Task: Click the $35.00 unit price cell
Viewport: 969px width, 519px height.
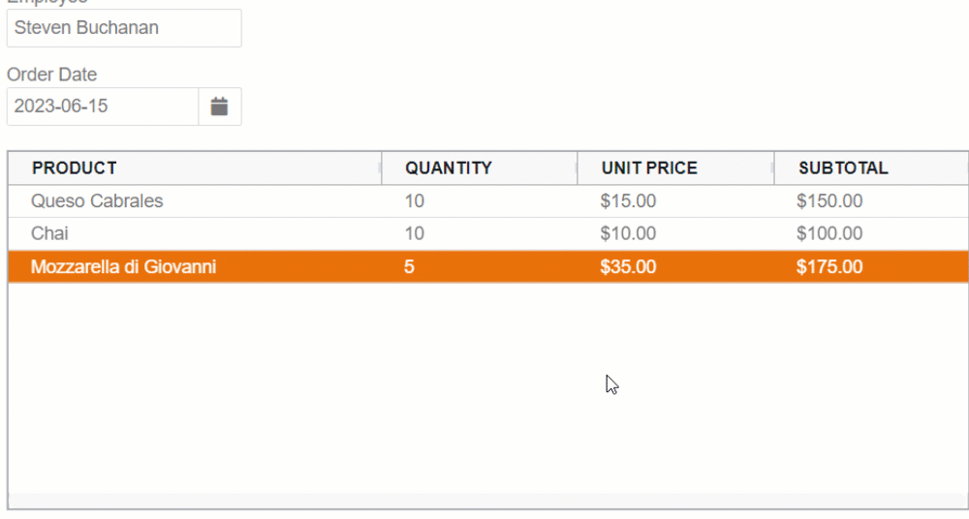Action: point(628,267)
